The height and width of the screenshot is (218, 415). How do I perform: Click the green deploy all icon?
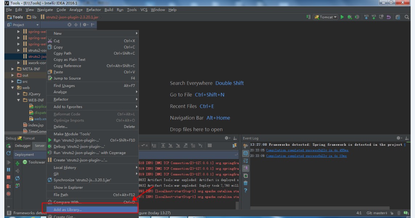[17, 163]
